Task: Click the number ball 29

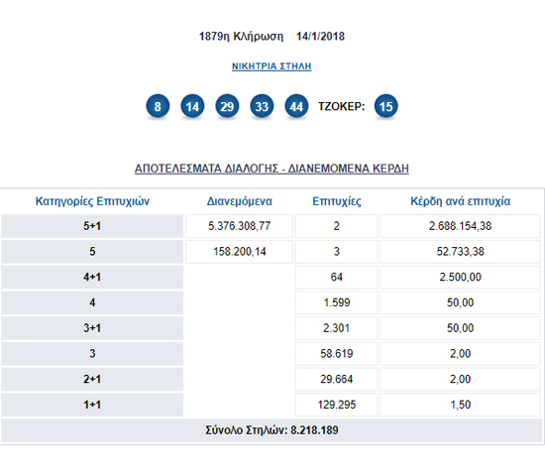Action: point(227,106)
